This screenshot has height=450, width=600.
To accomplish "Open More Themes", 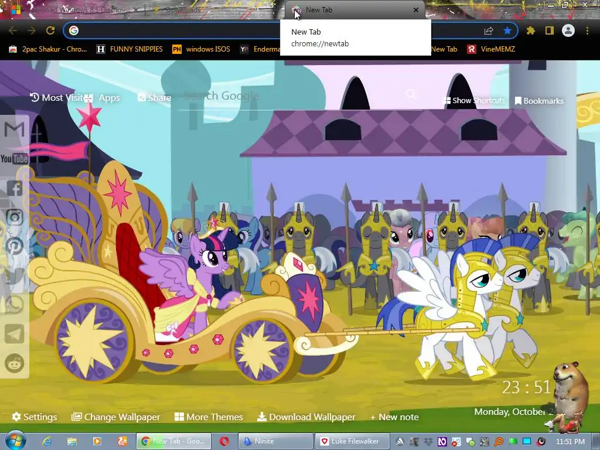I will tap(209, 417).
